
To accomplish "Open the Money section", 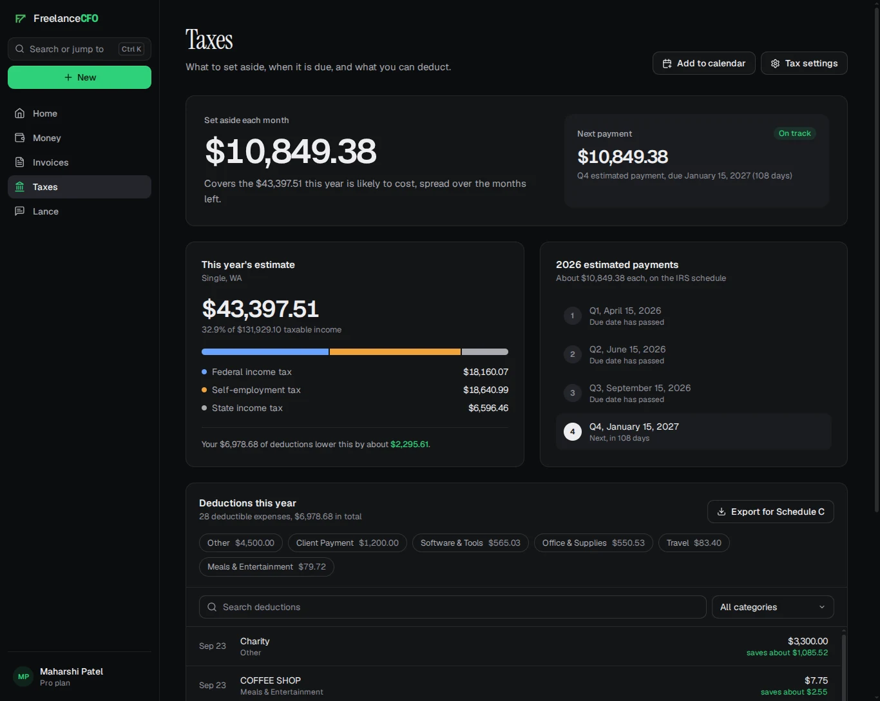I will click(79, 138).
